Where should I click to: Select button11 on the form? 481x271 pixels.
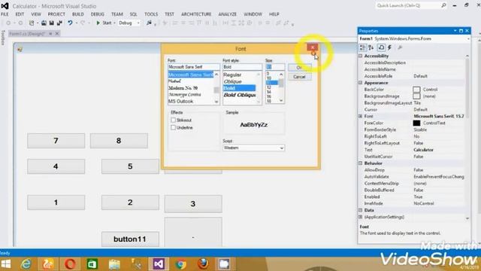[130, 239]
